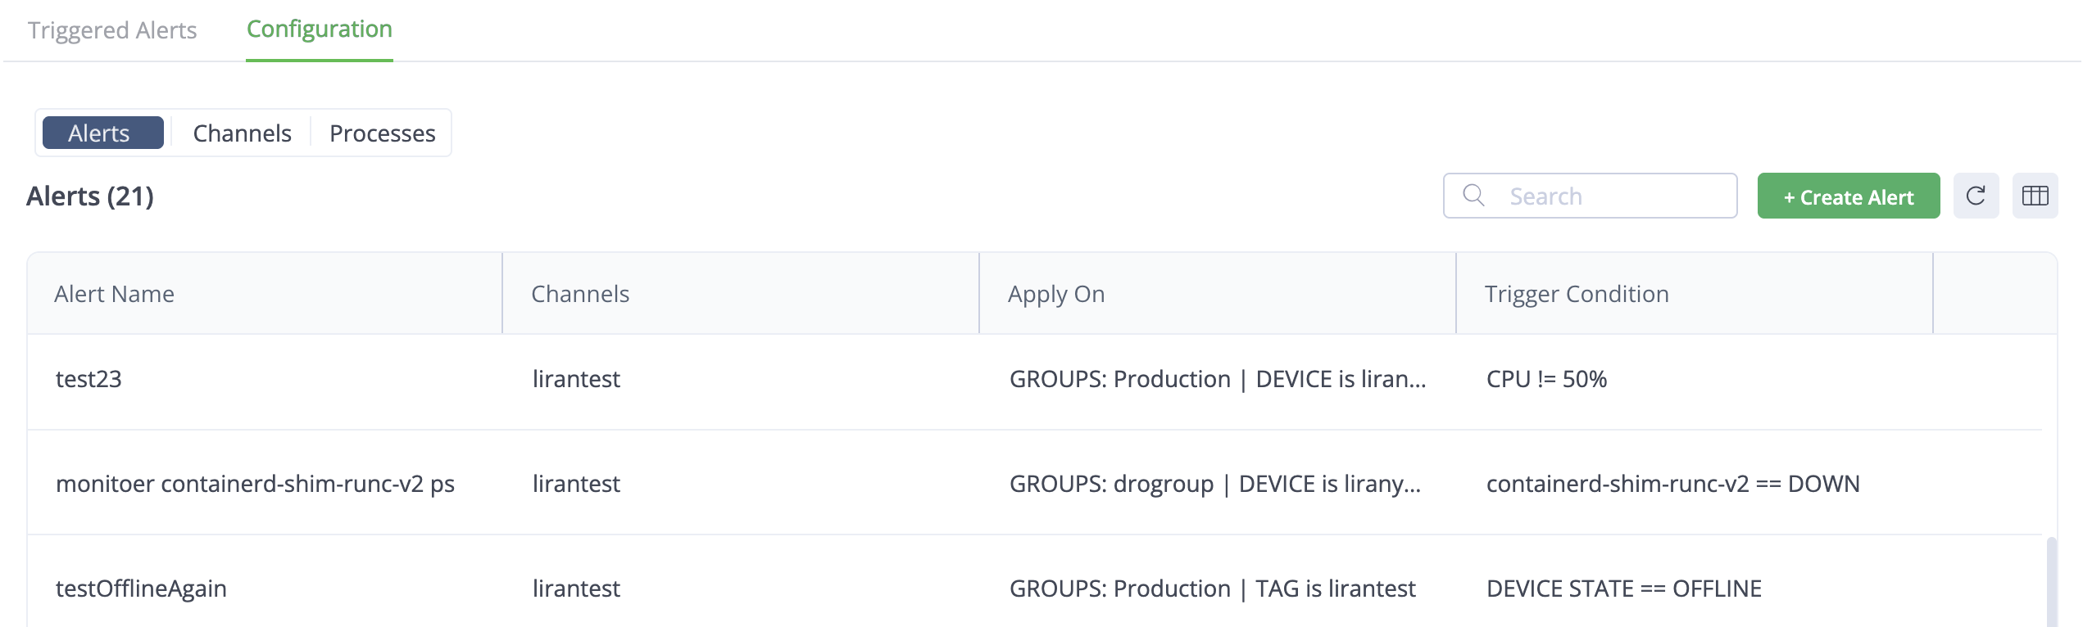Click the CPU != 50% trigger condition
2083x627 pixels.
1546,379
